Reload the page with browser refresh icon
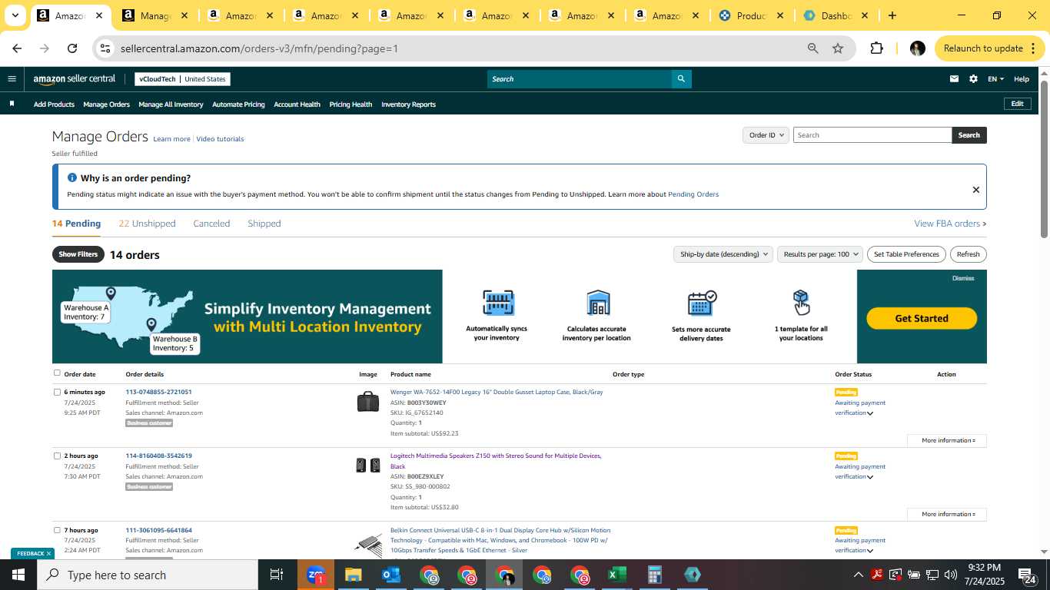This screenshot has width=1050, height=590. pos(72,48)
